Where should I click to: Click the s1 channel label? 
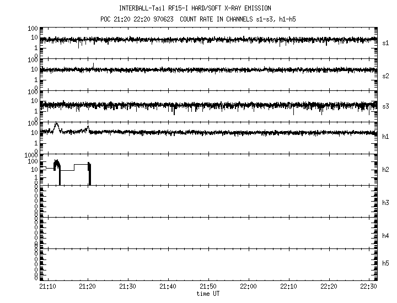point(386,42)
